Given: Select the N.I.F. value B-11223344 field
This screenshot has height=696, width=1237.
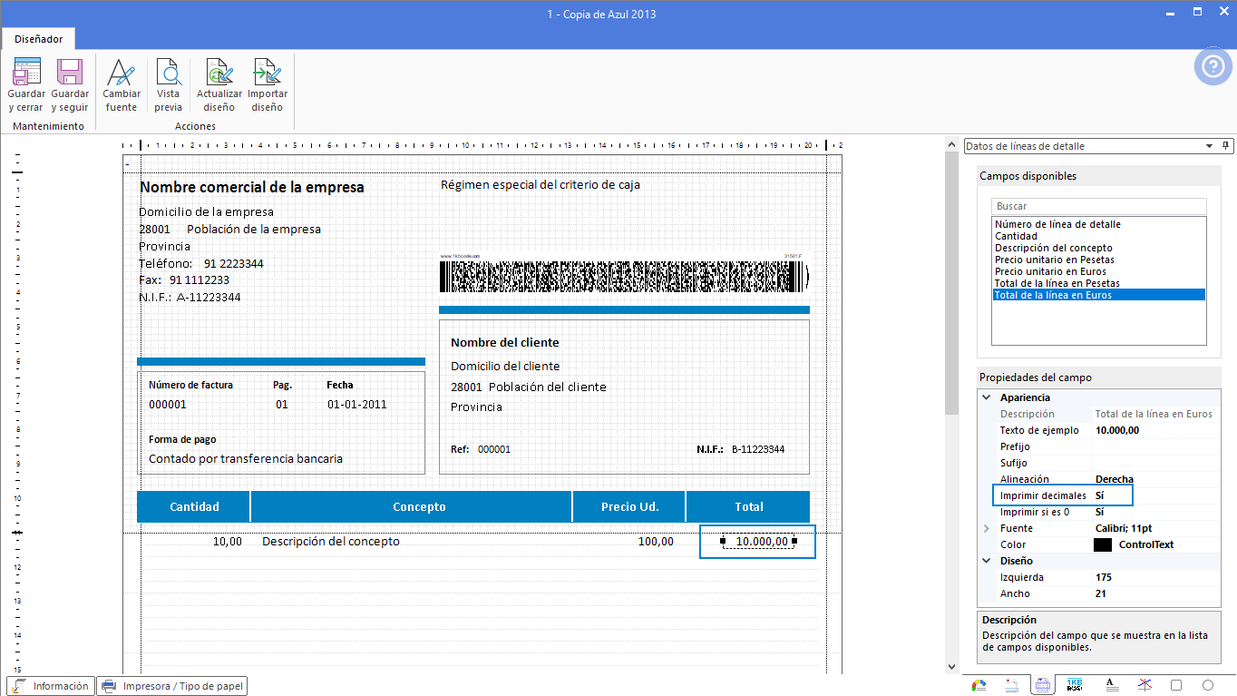Looking at the screenshot, I should tap(758, 449).
